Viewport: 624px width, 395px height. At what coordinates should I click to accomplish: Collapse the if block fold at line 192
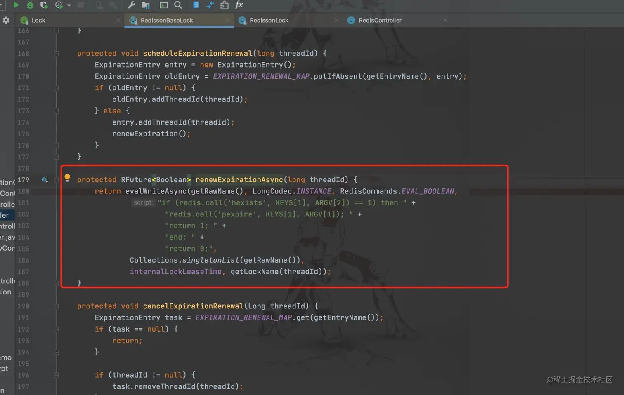57,329
